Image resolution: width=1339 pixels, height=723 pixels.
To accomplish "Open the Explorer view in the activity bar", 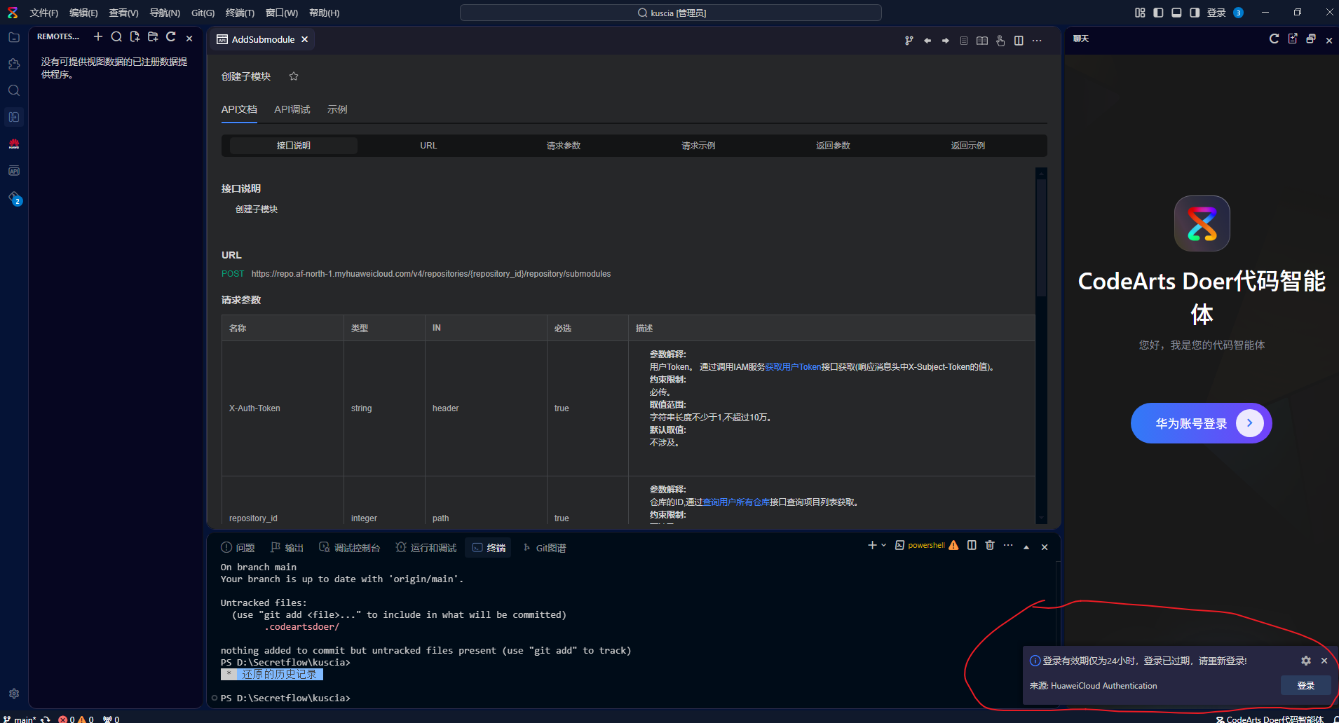I will (14, 37).
